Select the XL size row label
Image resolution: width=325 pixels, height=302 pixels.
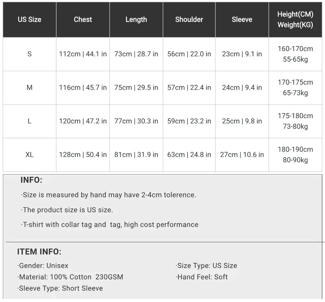(29, 155)
